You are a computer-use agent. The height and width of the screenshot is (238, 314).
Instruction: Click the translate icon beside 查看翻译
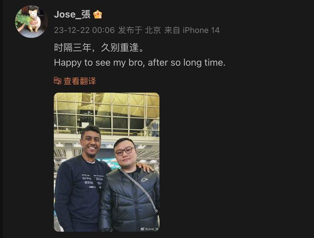point(58,81)
